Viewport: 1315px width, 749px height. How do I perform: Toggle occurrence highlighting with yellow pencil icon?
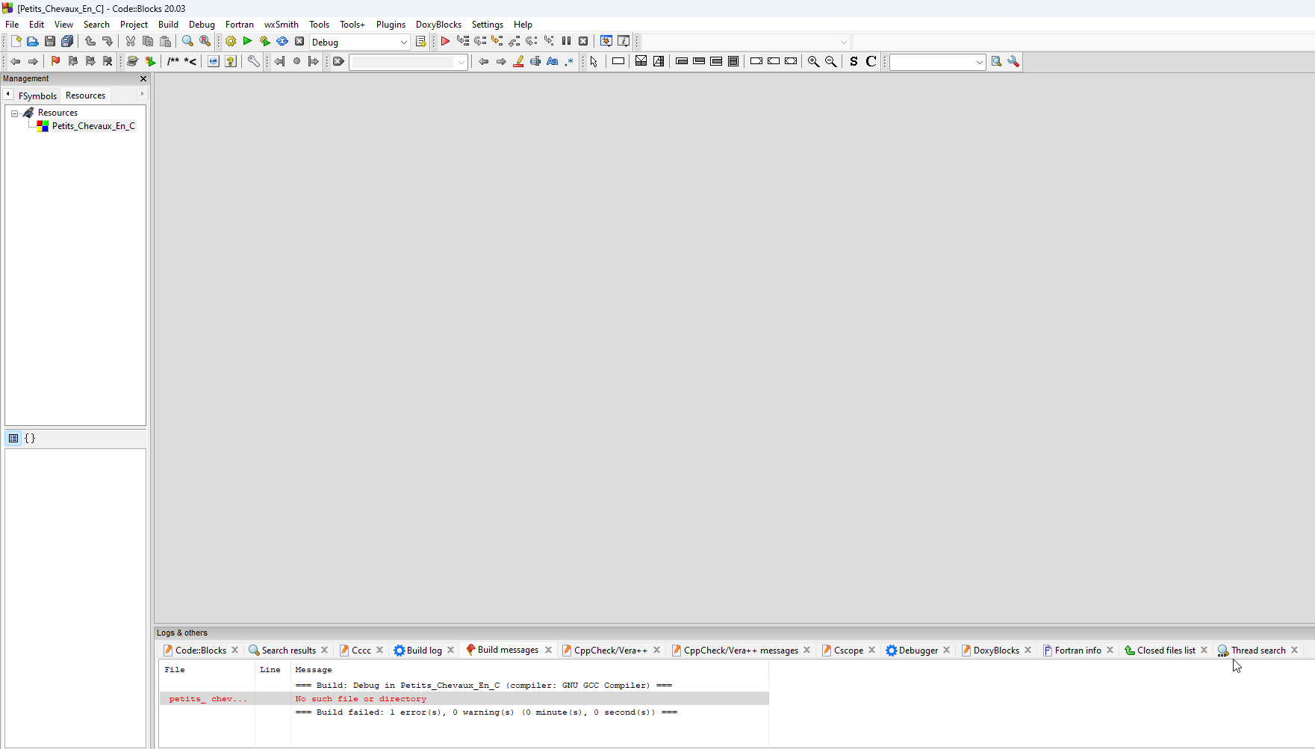[x=518, y=62]
